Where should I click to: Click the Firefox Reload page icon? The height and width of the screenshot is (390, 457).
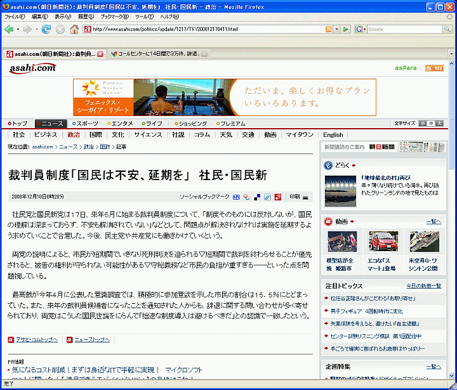(46, 29)
